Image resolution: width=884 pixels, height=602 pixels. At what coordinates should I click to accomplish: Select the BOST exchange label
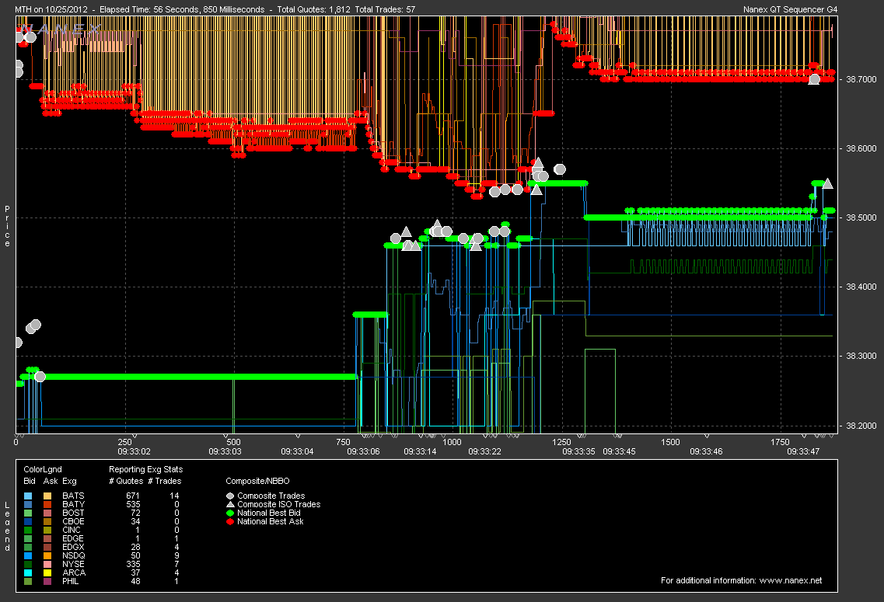coord(73,513)
